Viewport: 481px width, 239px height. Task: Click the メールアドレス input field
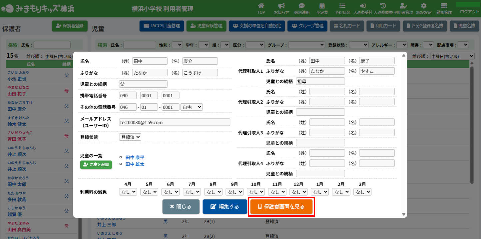(174, 122)
